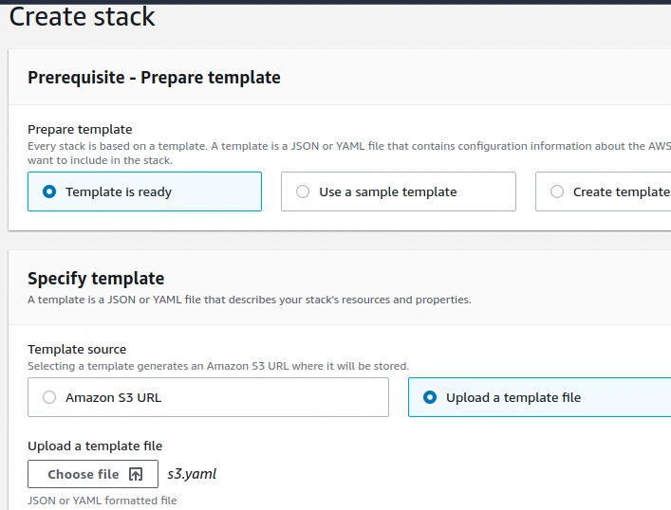Click the upload arrow icon in Choose file
Viewport: 671px width, 510px height.
coord(136,474)
